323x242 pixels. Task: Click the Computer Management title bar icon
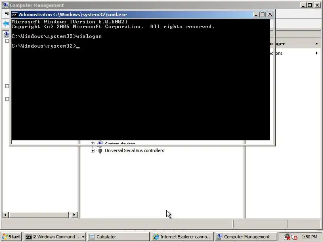pos(6,5)
